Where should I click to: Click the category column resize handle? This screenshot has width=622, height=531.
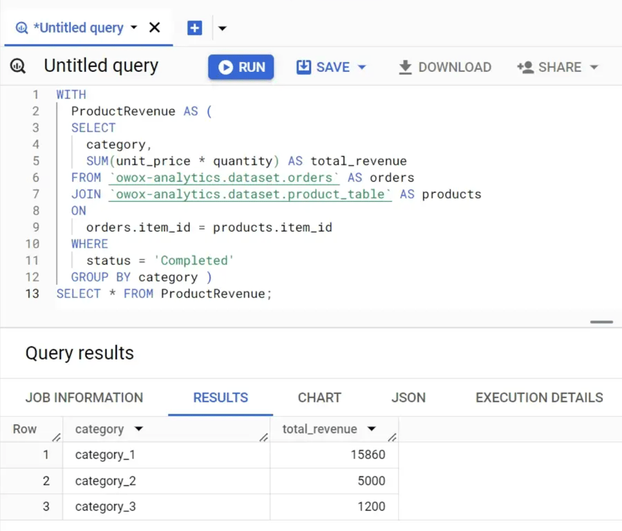point(264,438)
